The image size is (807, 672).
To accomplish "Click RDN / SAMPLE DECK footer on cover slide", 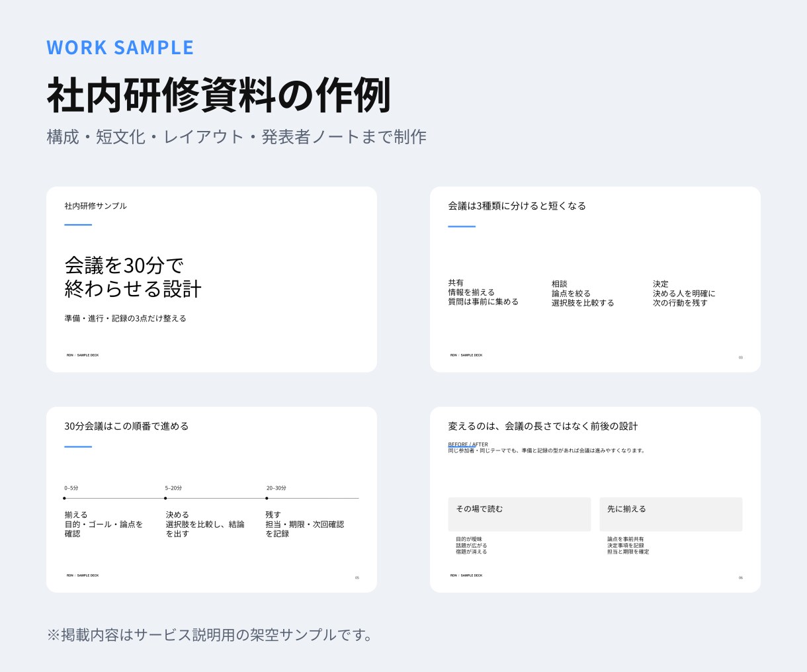I will (83, 355).
